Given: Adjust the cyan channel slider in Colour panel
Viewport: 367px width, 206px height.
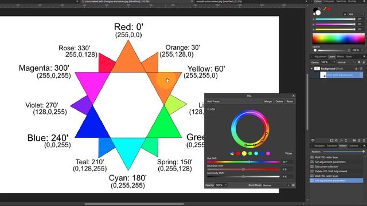Looking at the screenshot, I should pyautogui.click(x=335, y=19).
